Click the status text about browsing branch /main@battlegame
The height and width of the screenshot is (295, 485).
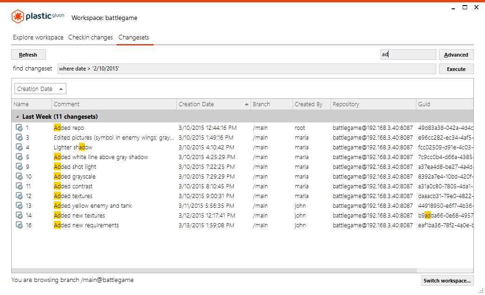tap(72, 280)
